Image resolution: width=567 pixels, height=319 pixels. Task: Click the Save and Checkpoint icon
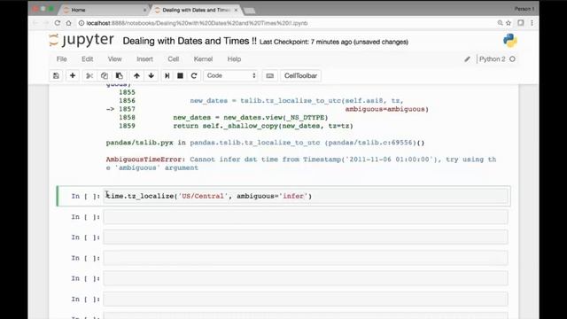(56, 75)
